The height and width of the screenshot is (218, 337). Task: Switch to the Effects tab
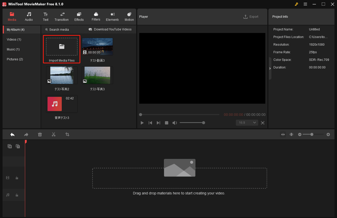click(x=79, y=17)
